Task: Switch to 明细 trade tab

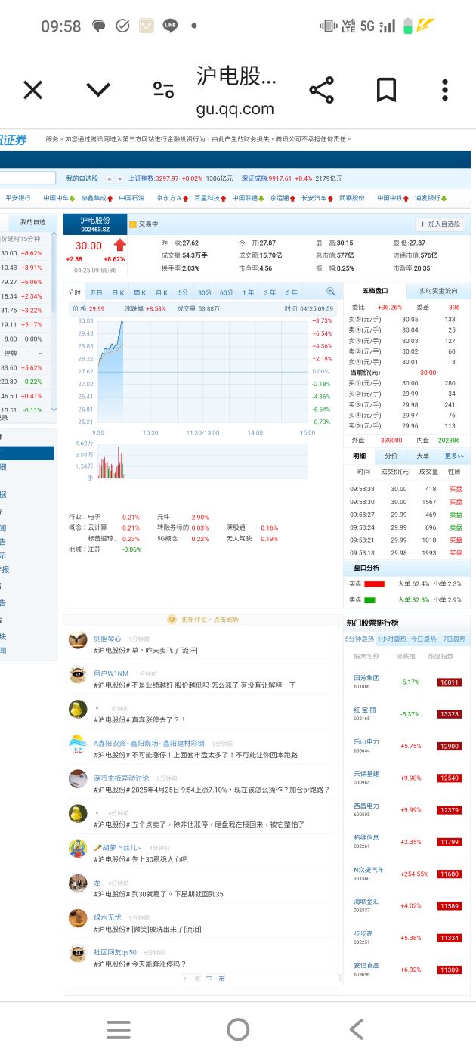Action: click(359, 456)
